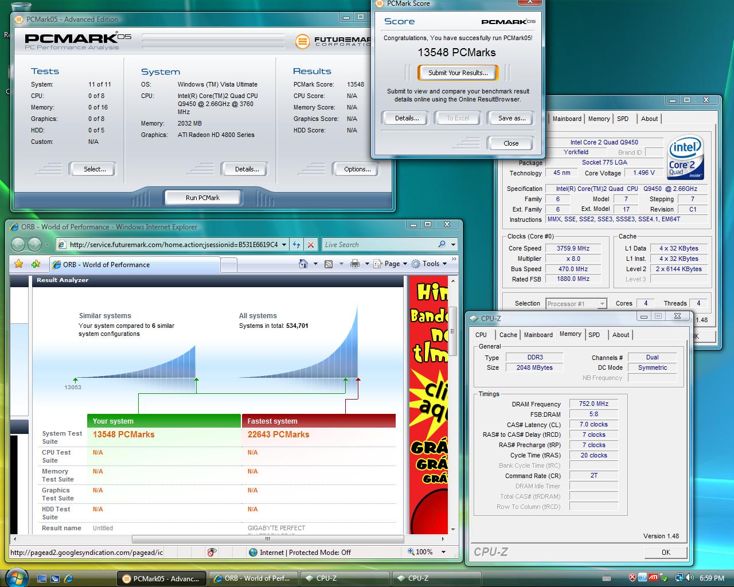Click OK in CPU-Z Memory window
Screen dimensions: 734x587
pyautogui.click(x=665, y=552)
